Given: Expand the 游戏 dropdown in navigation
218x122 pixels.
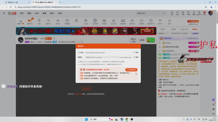Looking at the screenshot, I should click(52, 13).
